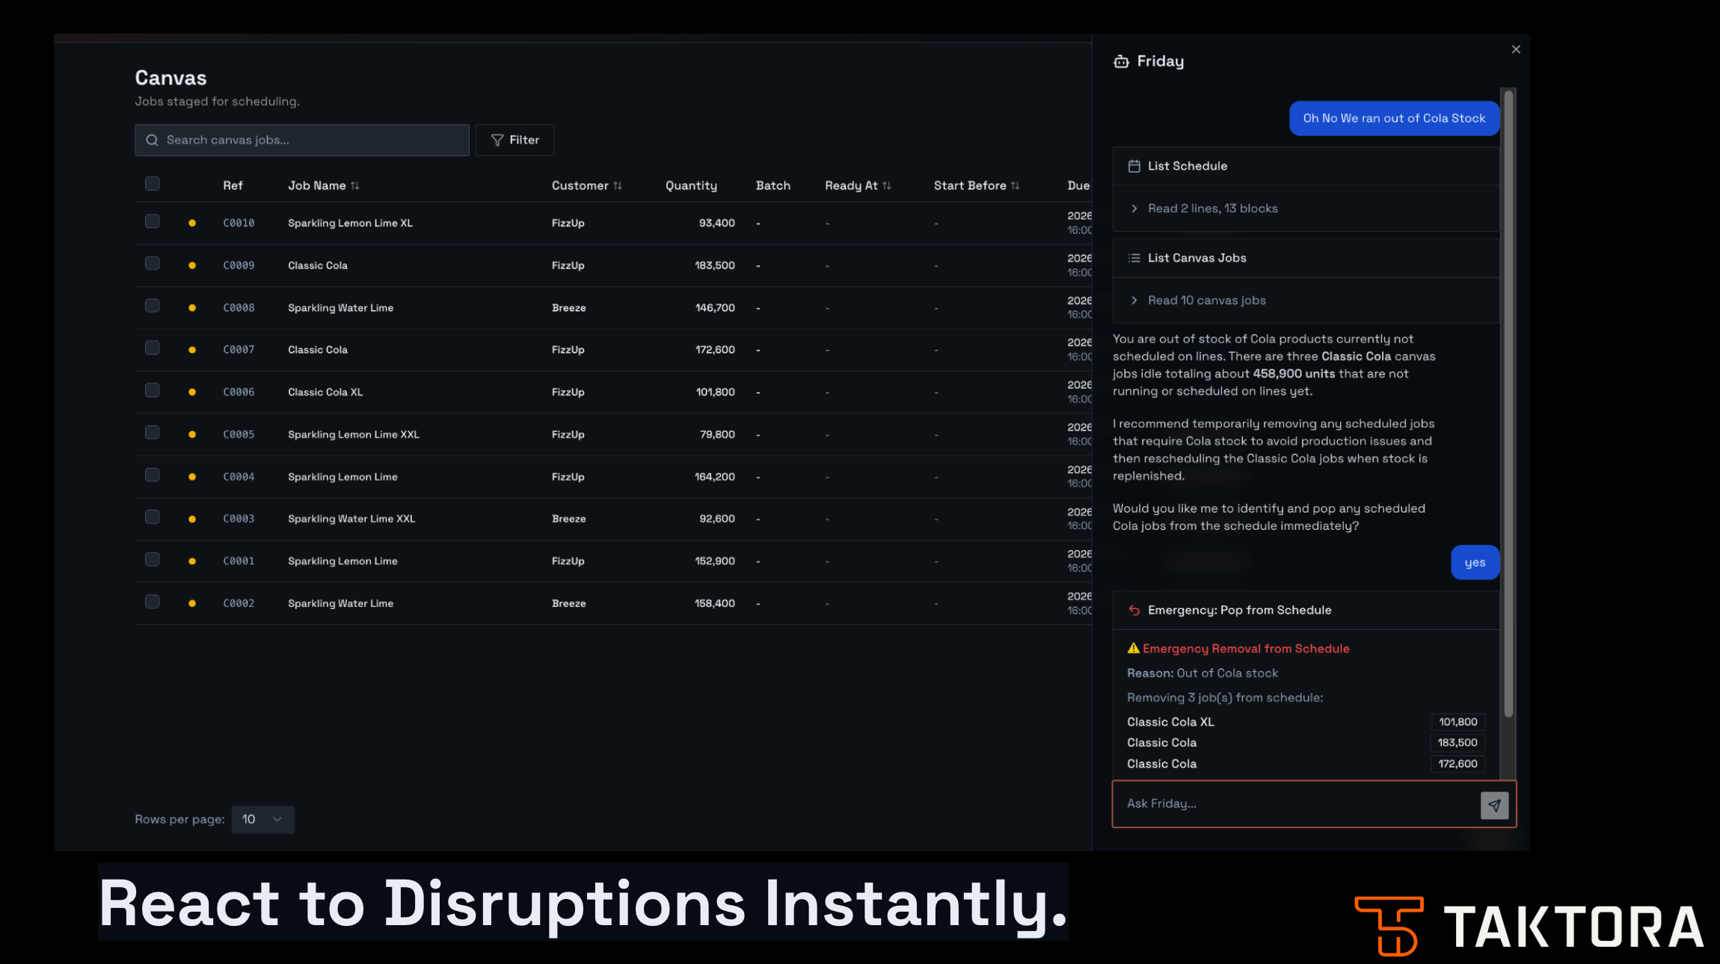This screenshot has height=964, width=1720.
Task: Check the Sparkling Water Lime C0002 row checkbox
Action: point(152,601)
